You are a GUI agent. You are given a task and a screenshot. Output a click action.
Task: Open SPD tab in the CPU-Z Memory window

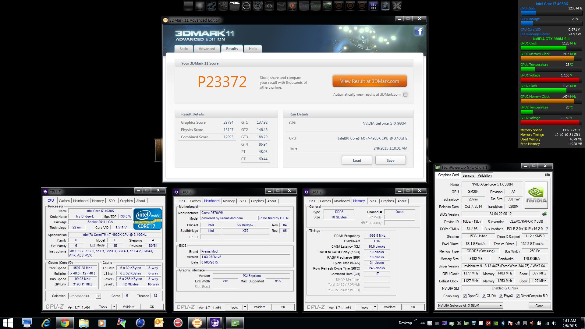(373, 201)
